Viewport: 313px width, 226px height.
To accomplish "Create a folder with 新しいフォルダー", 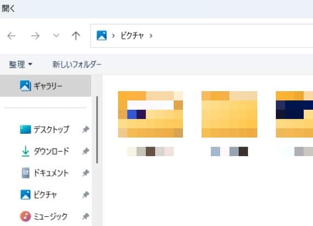I will coord(77,64).
